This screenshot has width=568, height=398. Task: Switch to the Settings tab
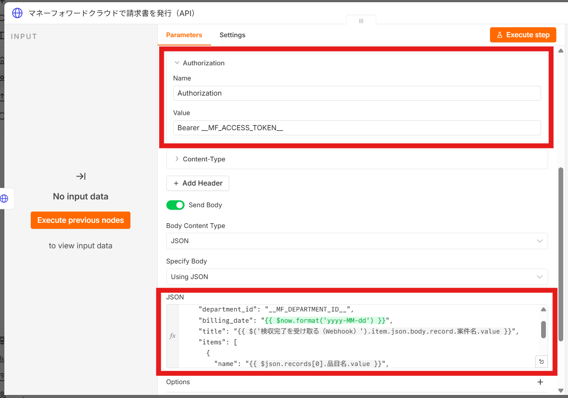(232, 35)
